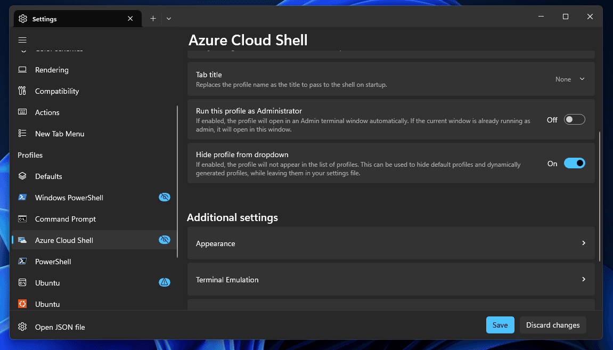613x350 pixels.
Task: Click the Compatibility tools icon
Action: (x=22, y=91)
